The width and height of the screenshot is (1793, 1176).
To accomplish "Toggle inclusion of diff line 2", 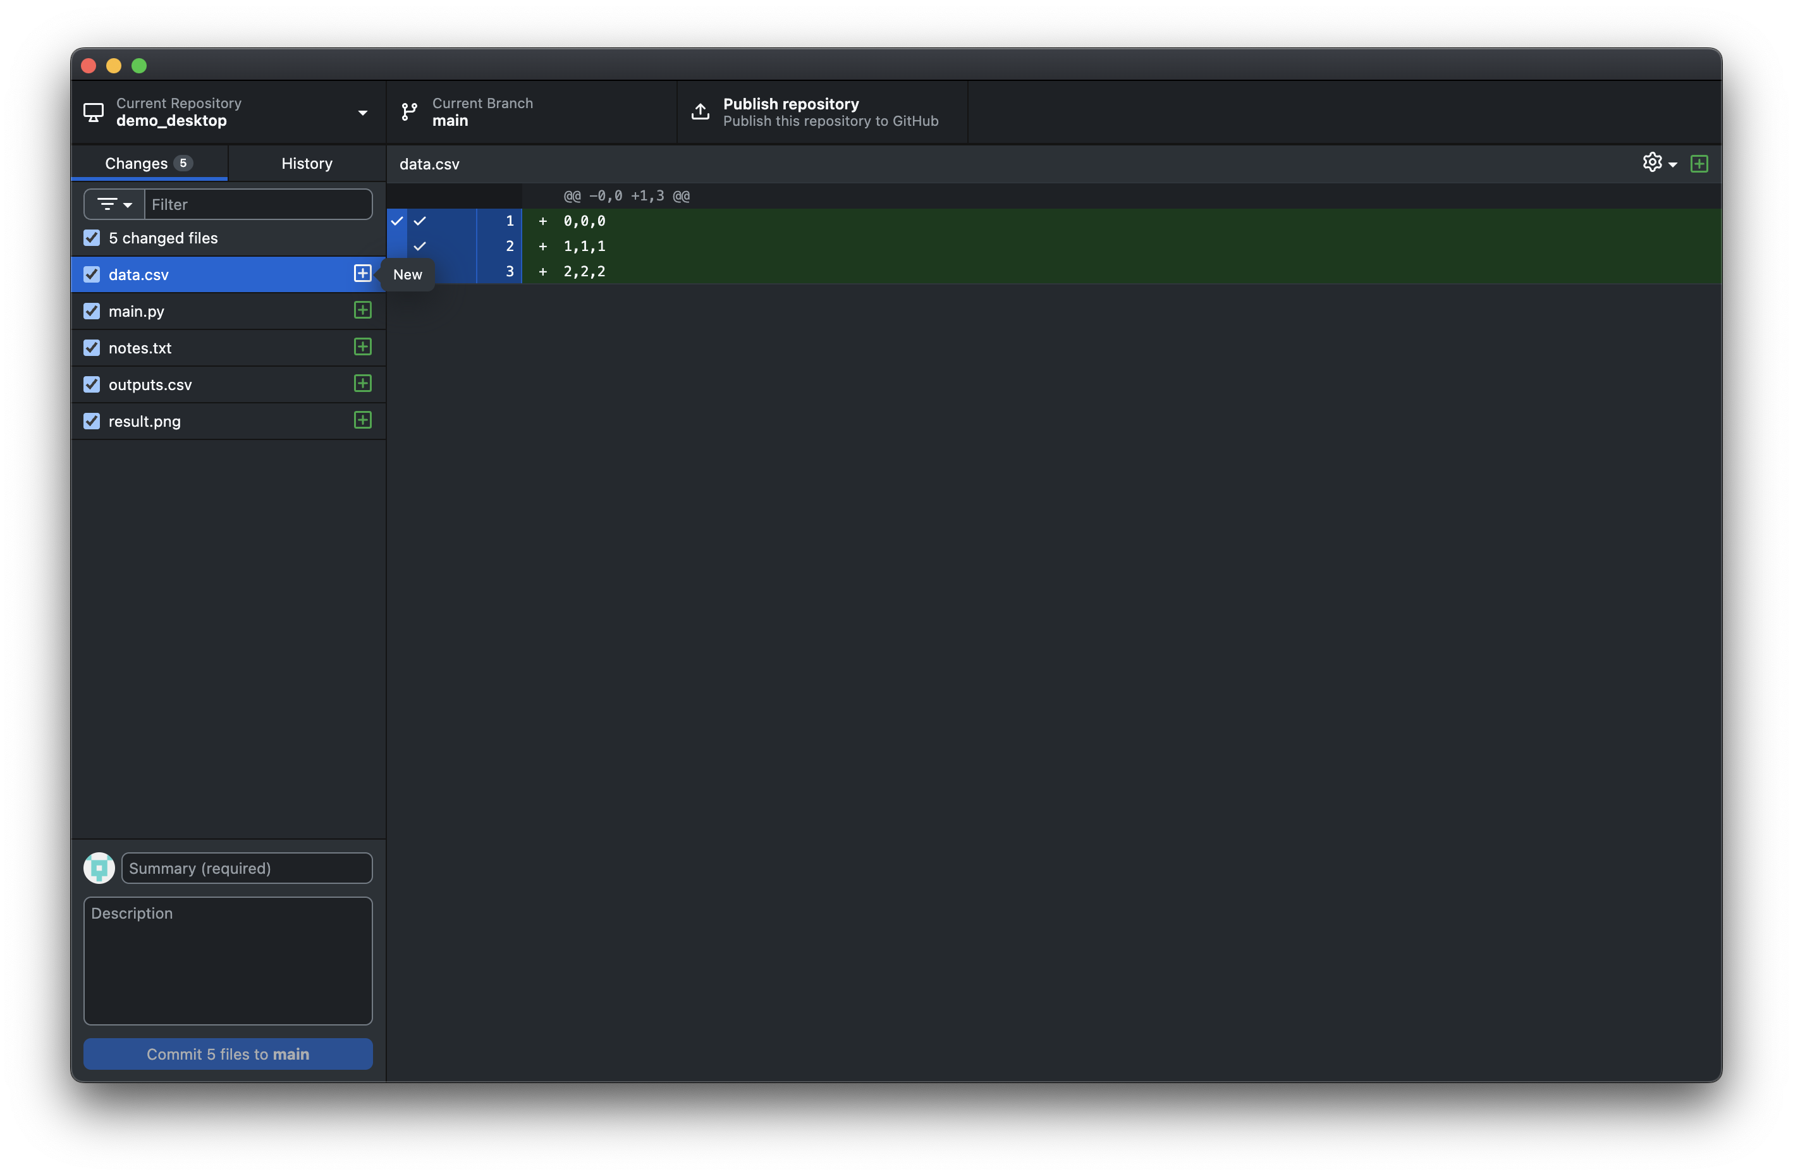I will 420,247.
